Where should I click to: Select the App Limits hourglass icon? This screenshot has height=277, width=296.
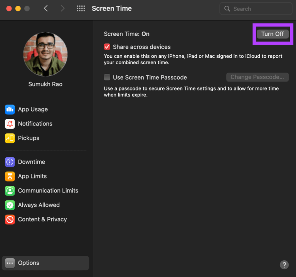coord(10,176)
